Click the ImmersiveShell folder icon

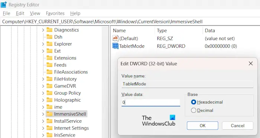(x=49, y=114)
